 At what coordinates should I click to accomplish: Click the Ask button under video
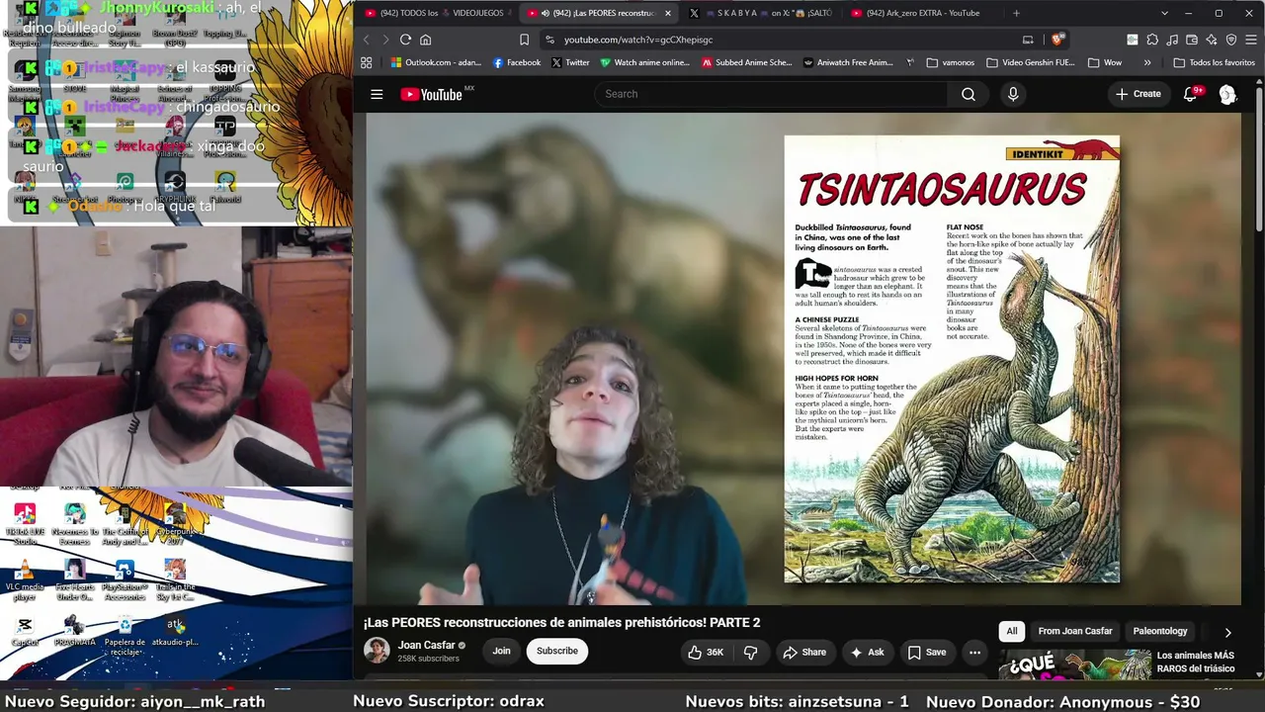[867, 652]
